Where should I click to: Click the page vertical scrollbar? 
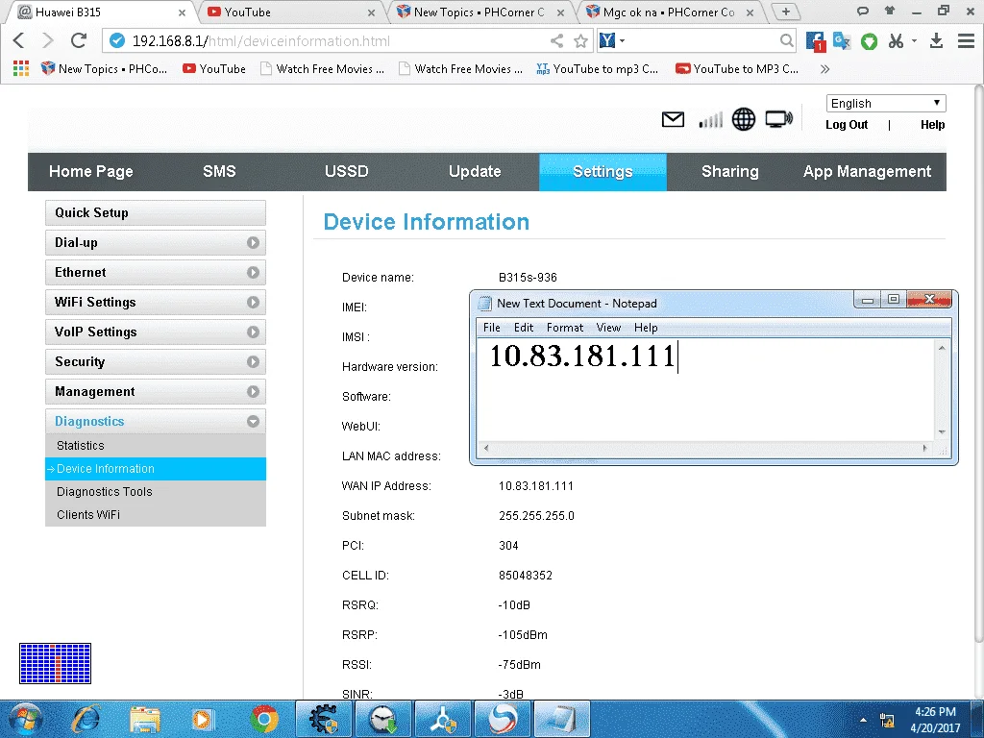tap(977, 364)
